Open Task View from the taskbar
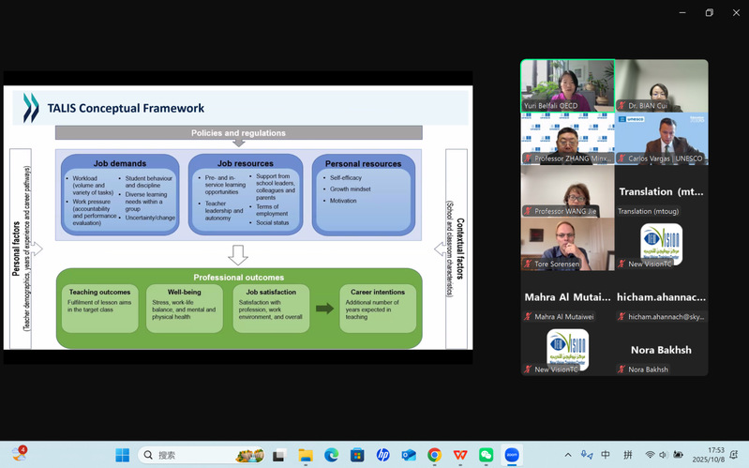 (x=278, y=455)
